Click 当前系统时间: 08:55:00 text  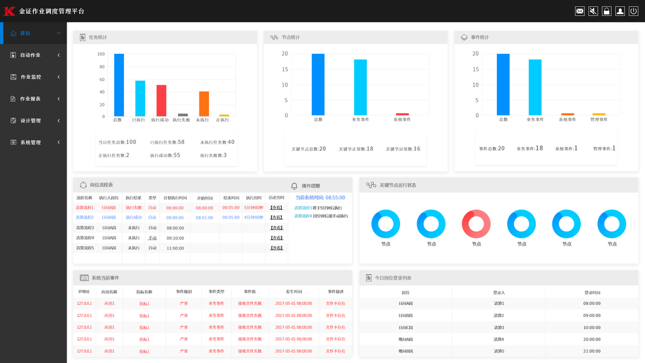click(320, 198)
